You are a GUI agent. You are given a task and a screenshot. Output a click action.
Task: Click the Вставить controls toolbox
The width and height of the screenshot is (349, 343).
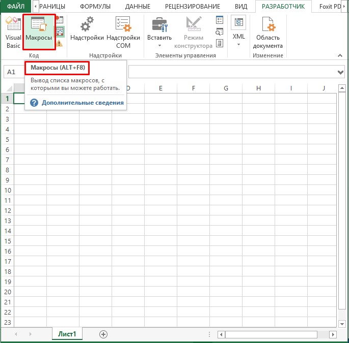(159, 33)
